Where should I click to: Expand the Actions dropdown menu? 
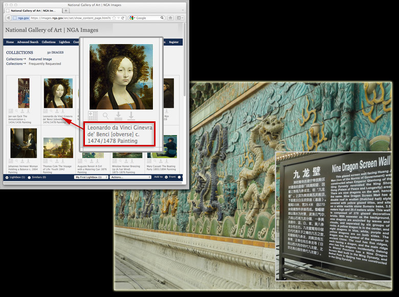130,177
